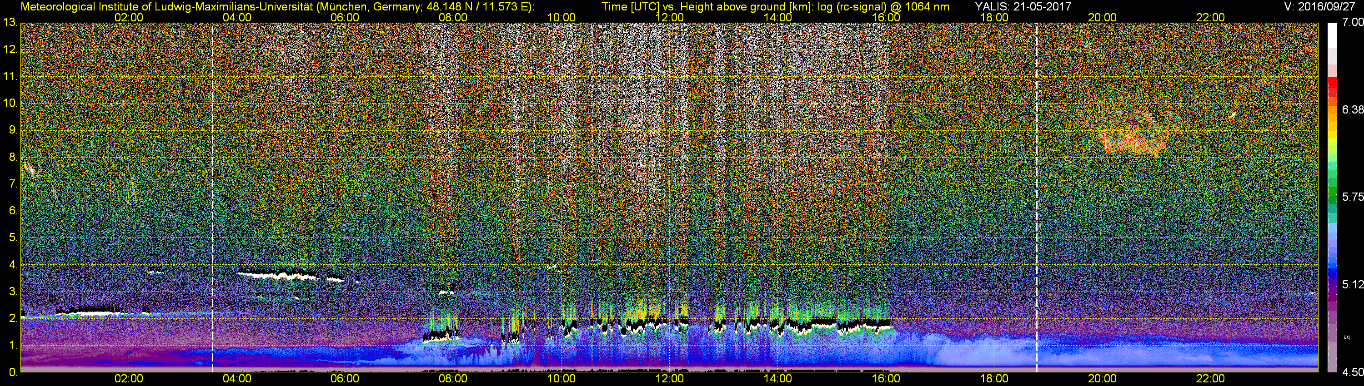Select the 20:00 label on top time axis

point(1103,17)
